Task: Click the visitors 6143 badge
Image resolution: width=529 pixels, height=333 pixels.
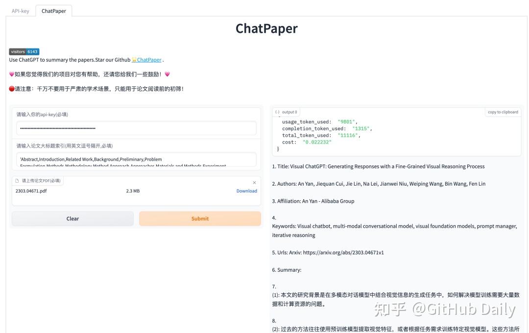Action: 24,51
